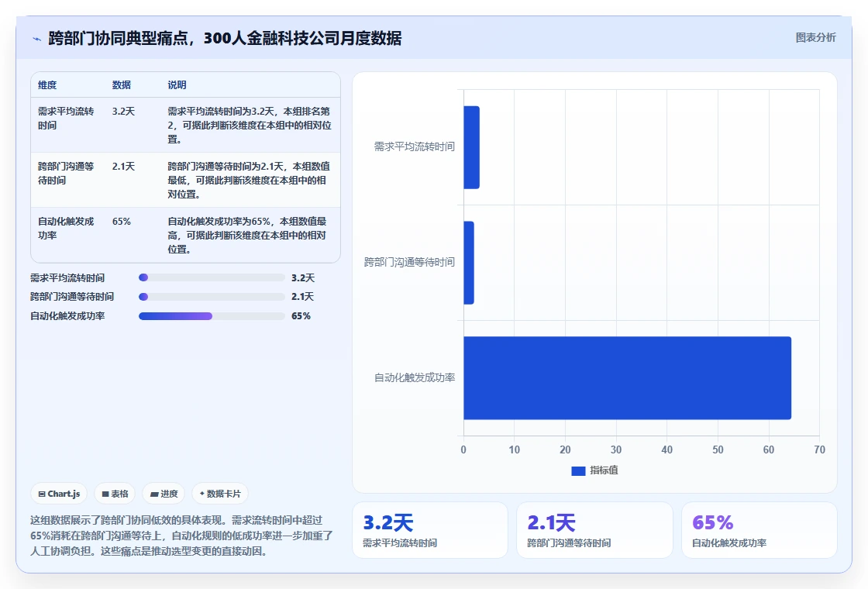This screenshot has width=868, height=589.
Task: Click table row name 自动化触发成功率
Action: click(x=66, y=228)
